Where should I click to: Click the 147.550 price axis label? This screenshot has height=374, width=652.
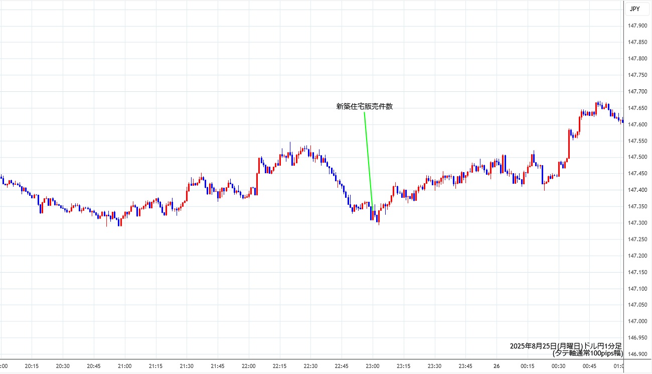[x=637, y=141]
